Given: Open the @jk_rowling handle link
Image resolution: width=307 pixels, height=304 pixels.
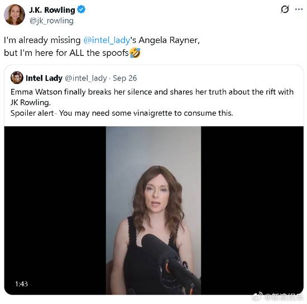Looking at the screenshot, I should coord(51,21).
